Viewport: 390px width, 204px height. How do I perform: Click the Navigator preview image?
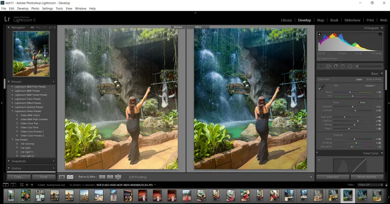pos(31,54)
